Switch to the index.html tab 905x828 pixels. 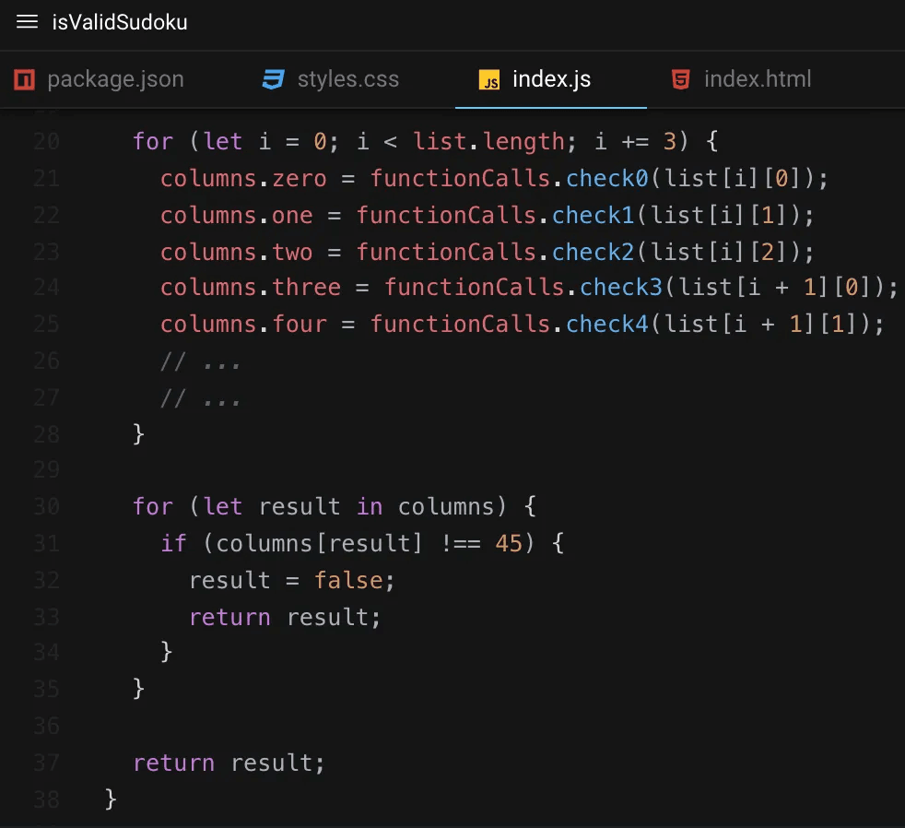(x=756, y=79)
